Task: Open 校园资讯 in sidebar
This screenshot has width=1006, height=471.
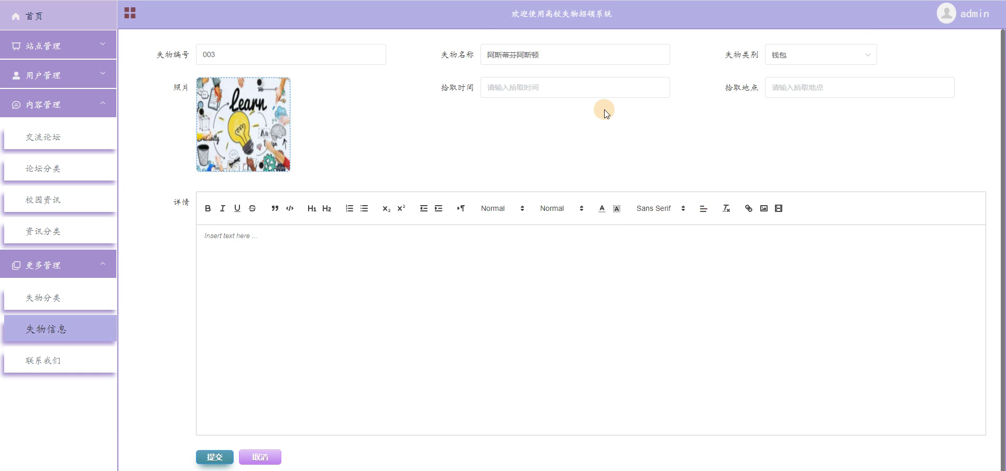Action: 60,200
